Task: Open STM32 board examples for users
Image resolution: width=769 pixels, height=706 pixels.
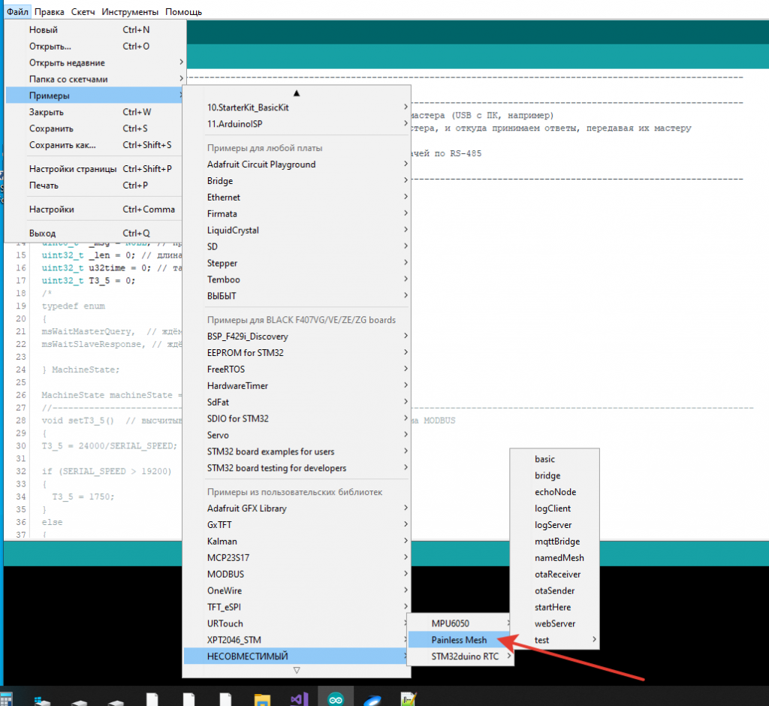Action: pos(296,451)
